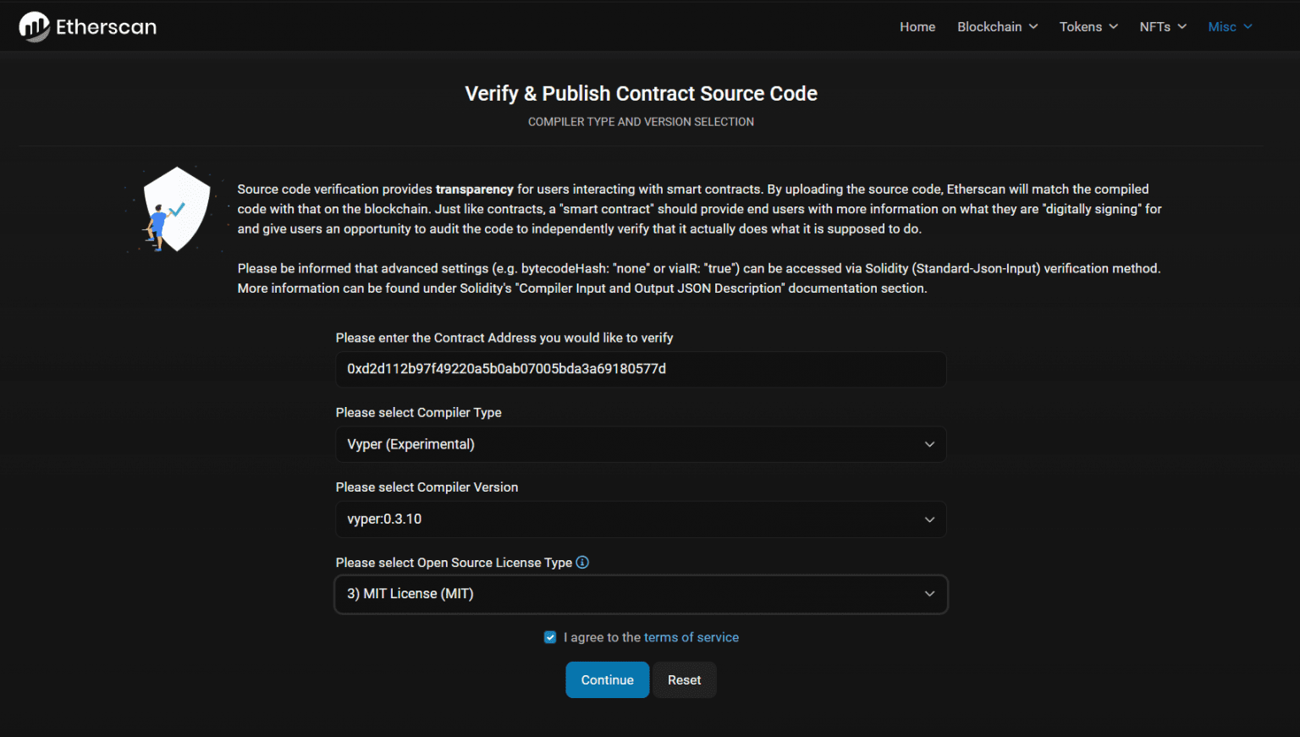Click the shield verification illustration
The image size is (1300, 737).
(x=175, y=210)
